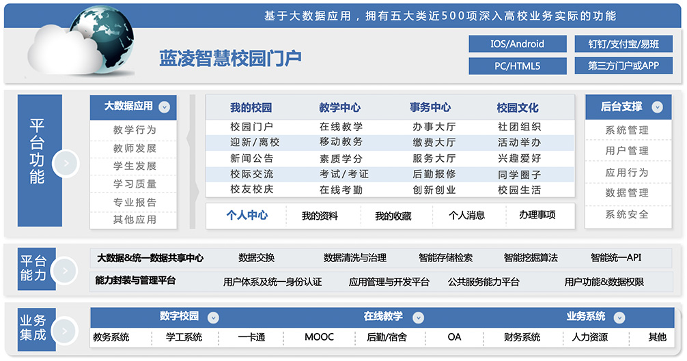This screenshot has height=361, width=687.
Task: Click the 钉钉/支付宝/易班 button
Action: (623, 44)
